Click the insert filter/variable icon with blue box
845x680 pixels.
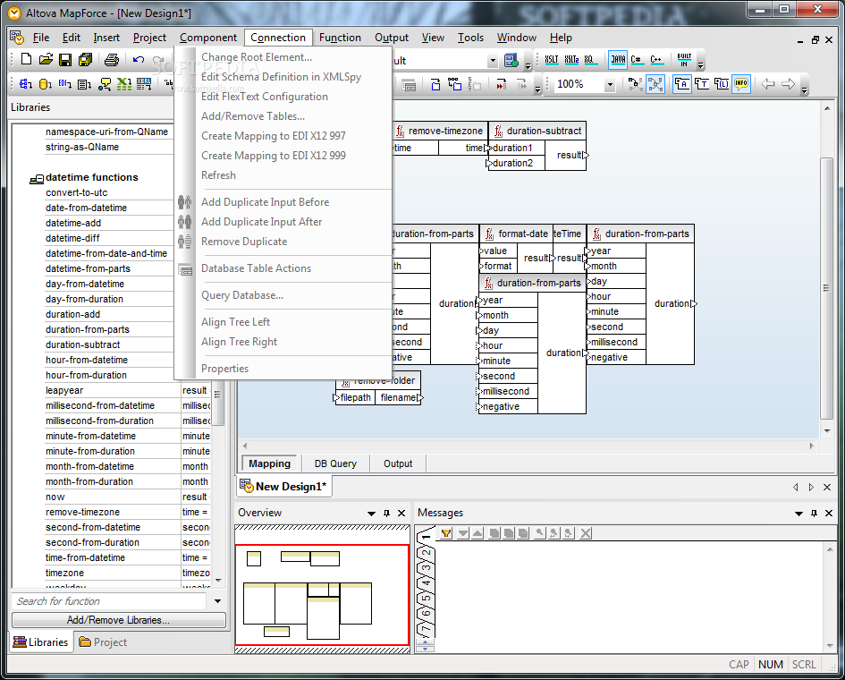435,84
